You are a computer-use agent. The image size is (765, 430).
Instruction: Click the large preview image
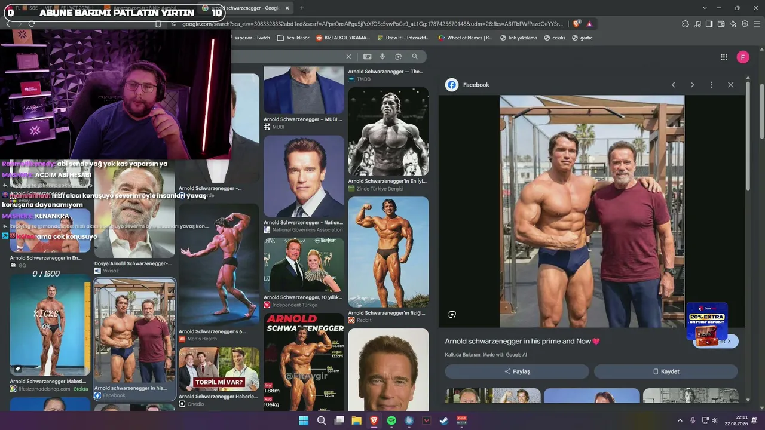coord(592,211)
